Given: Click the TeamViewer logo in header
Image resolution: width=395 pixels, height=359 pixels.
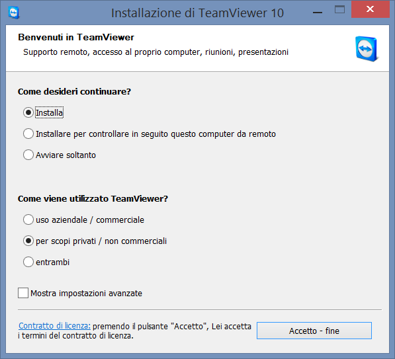Looking at the screenshot, I should pyautogui.click(x=367, y=49).
